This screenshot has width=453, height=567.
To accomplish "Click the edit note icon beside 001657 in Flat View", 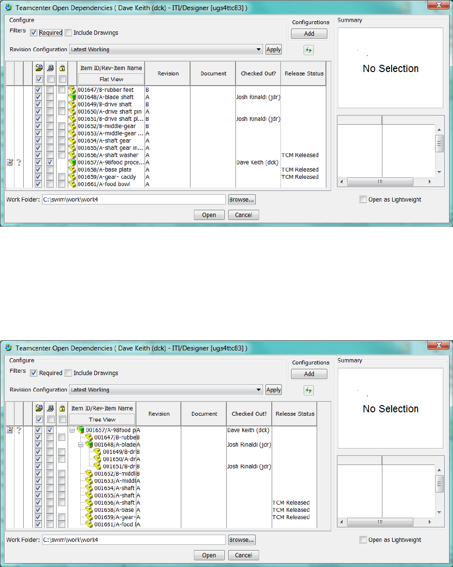I will [x=10, y=162].
